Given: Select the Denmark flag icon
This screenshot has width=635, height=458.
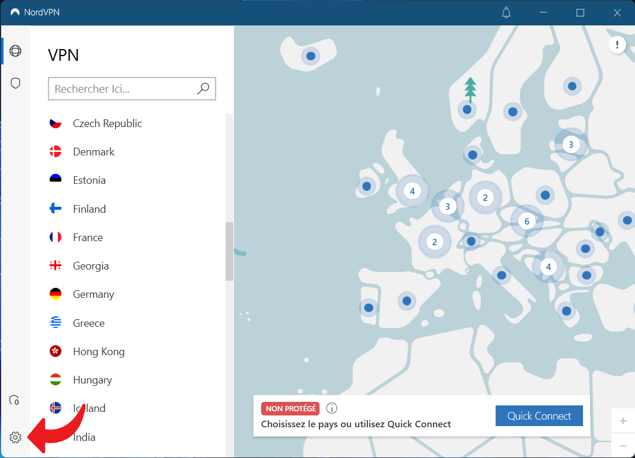Looking at the screenshot, I should tap(56, 152).
